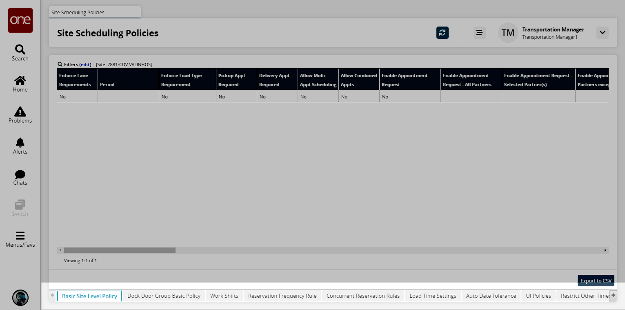Click the "No" cell under Pickup Appt Required
Image resolution: width=625 pixels, height=310 pixels.
click(236, 97)
